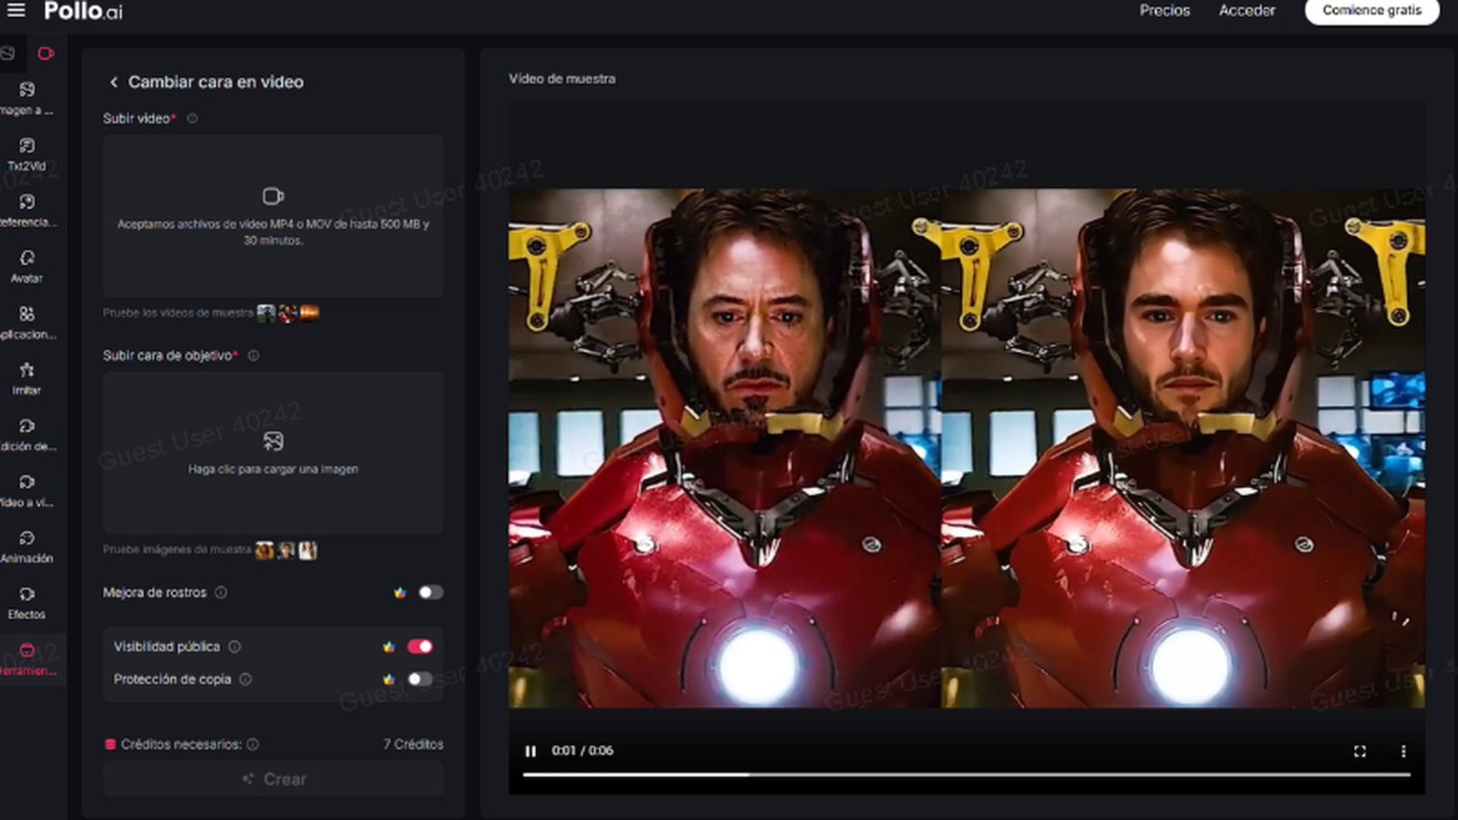
Task: Open the hamburger menu beside Pollo.ai
Action: [16, 10]
